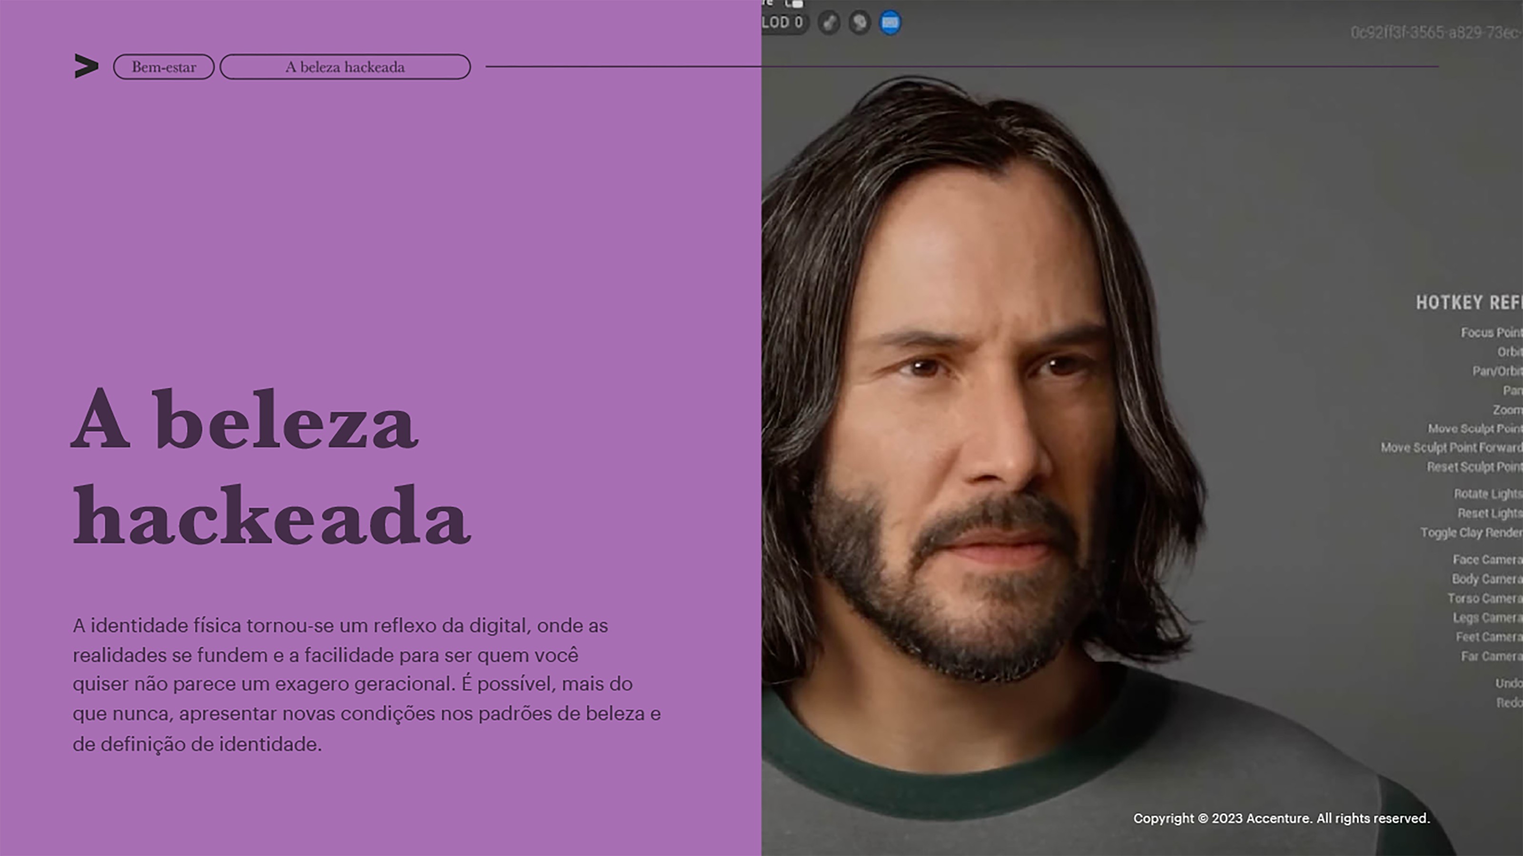This screenshot has width=1523, height=856.
Task: Open the Bem-estar category tag
Action: (x=164, y=67)
